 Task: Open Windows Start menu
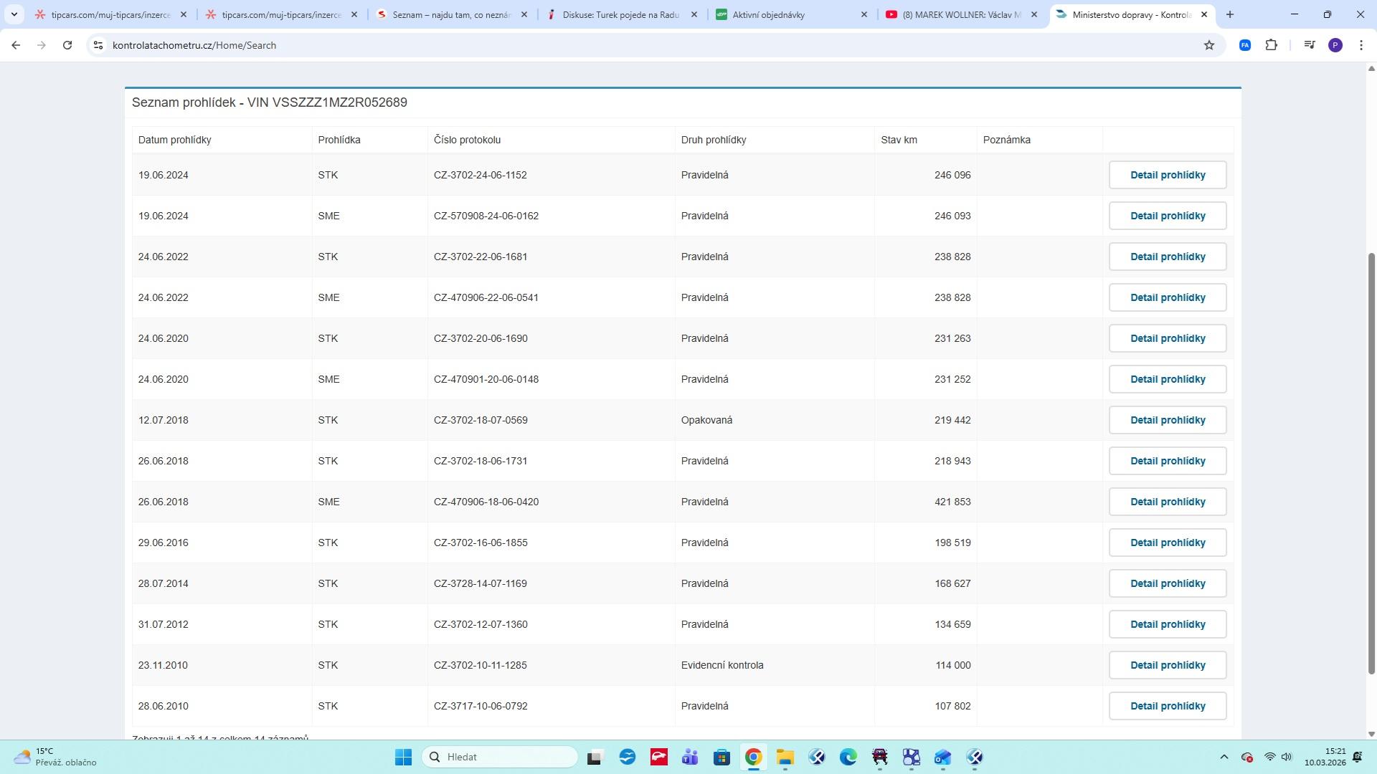(x=403, y=757)
